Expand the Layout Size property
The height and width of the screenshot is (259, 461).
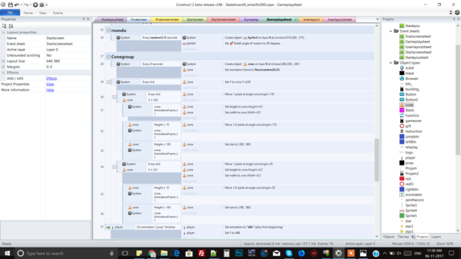[3, 61]
